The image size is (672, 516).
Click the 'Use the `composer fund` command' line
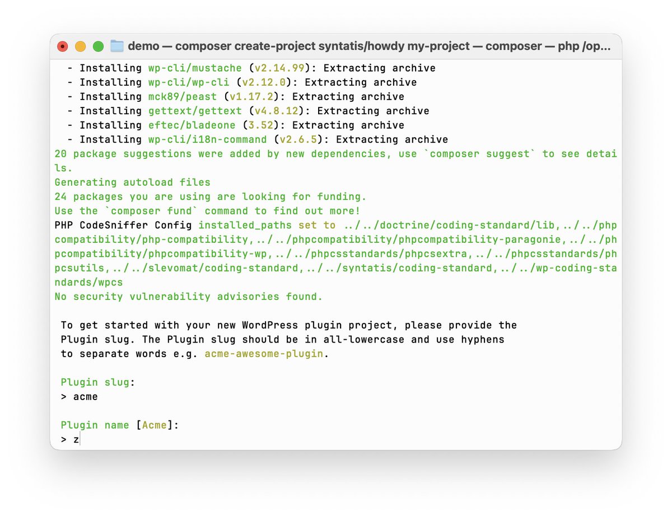click(207, 211)
